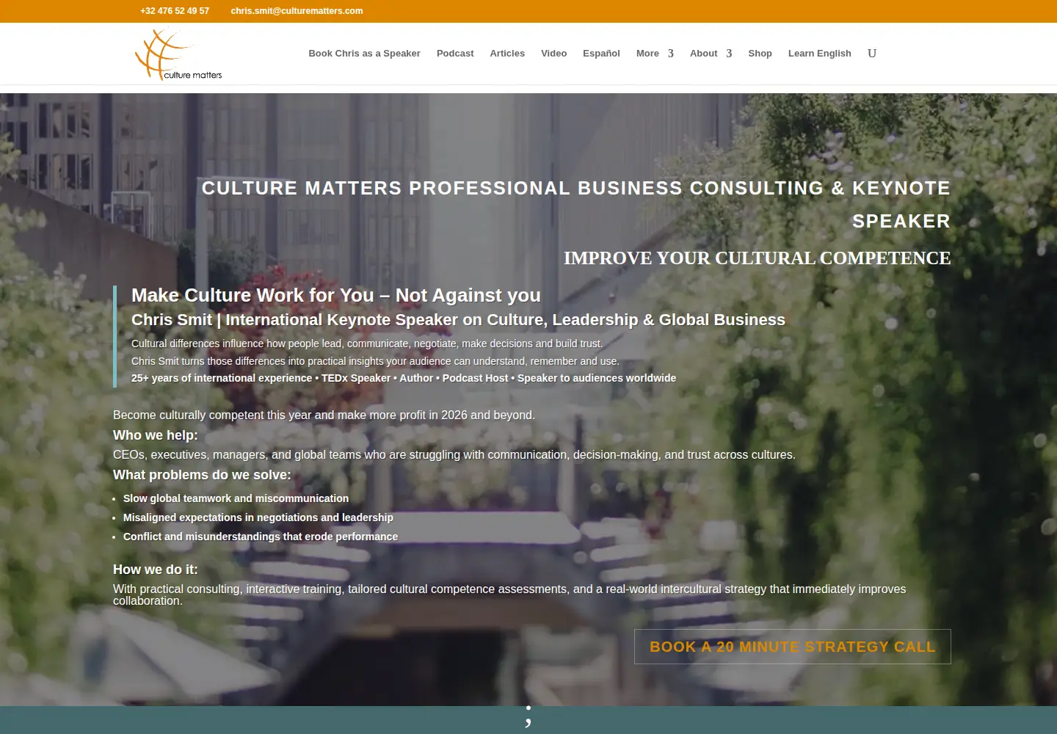Expand the More dropdown menu
The width and height of the screenshot is (1057, 734).
(655, 54)
